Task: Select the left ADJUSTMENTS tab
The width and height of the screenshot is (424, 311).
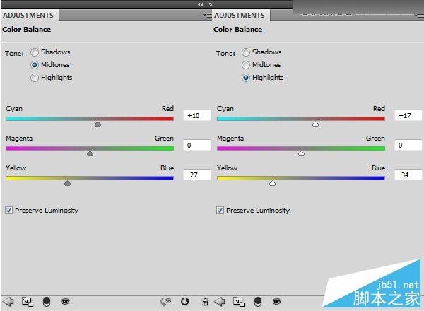Action: coord(28,16)
